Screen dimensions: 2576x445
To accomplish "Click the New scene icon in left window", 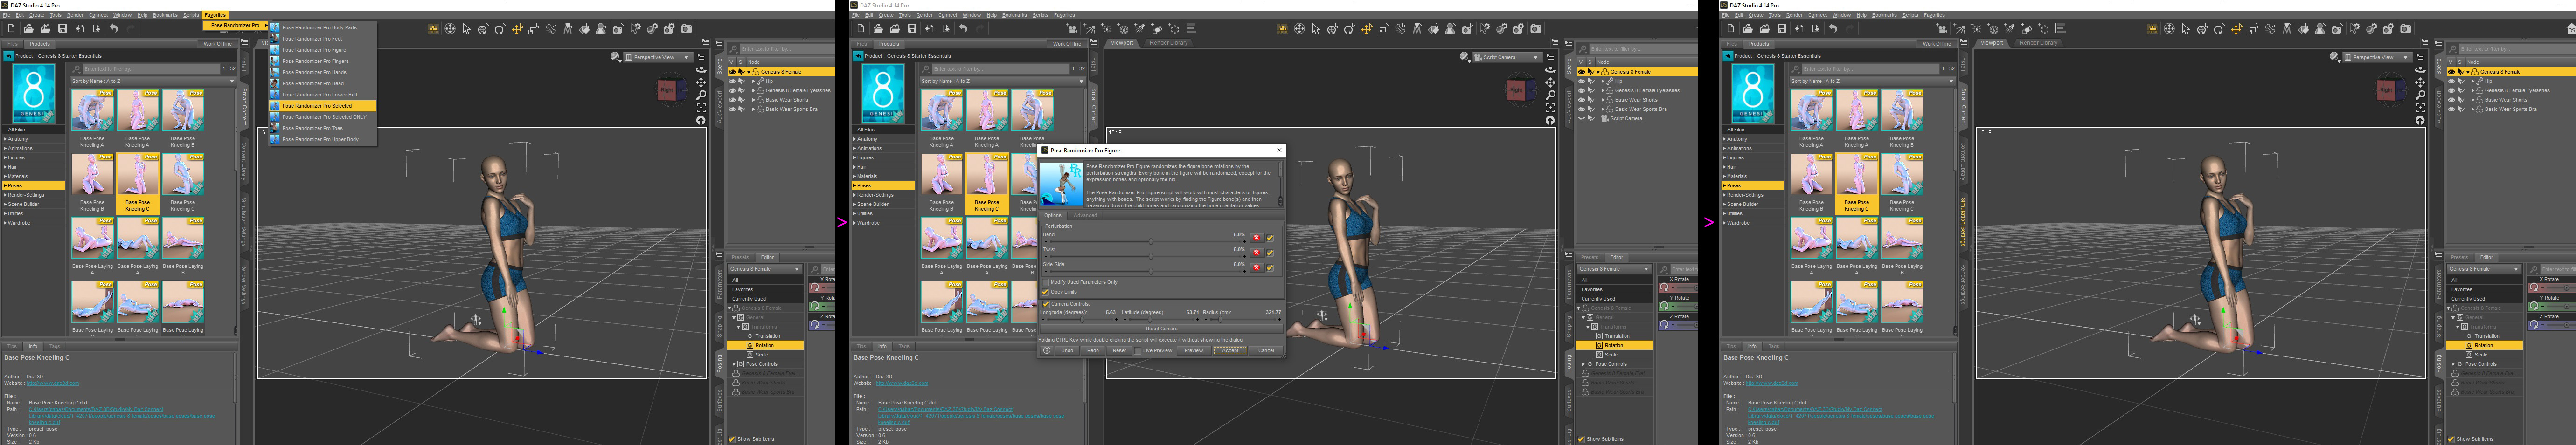I will point(11,29).
